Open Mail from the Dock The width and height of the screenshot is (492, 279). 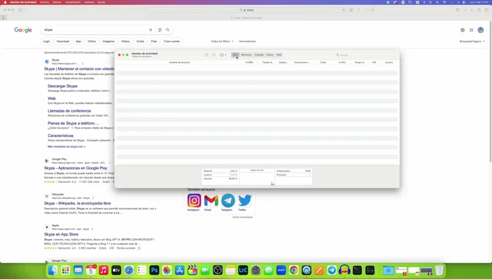78,270
